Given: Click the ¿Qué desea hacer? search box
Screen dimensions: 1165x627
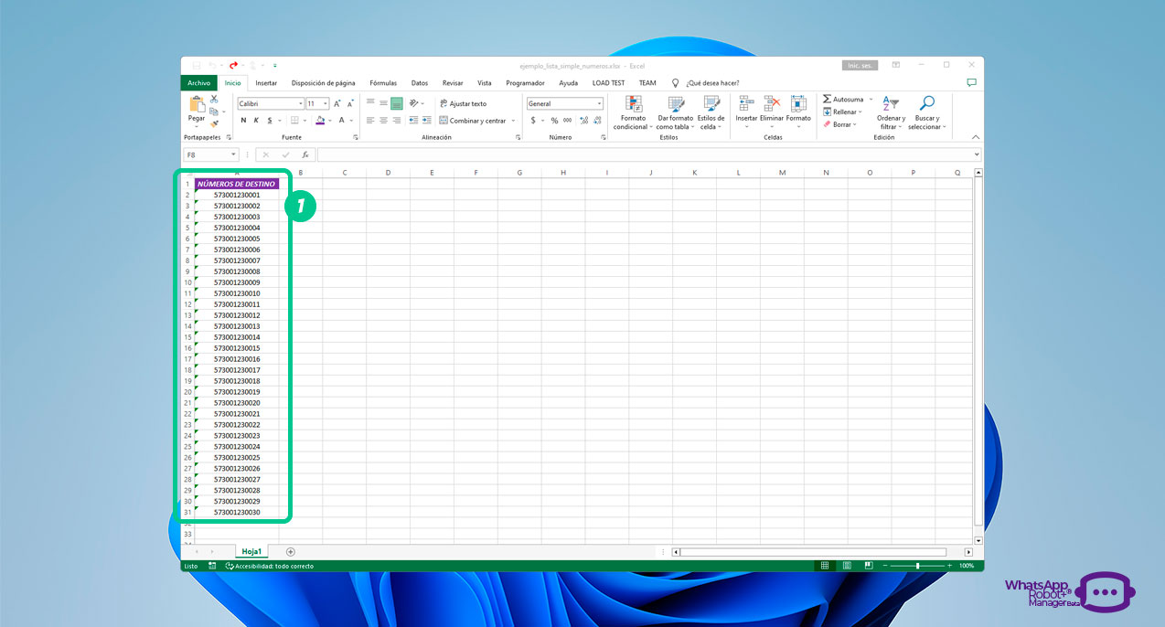Looking at the screenshot, I should [712, 83].
